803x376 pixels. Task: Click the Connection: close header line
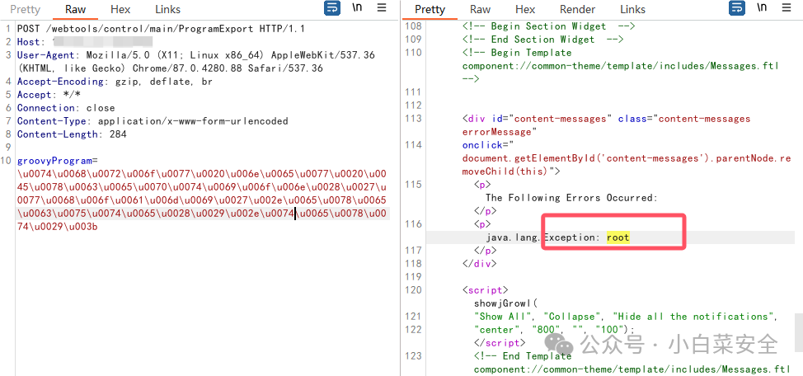tap(66, 108)
